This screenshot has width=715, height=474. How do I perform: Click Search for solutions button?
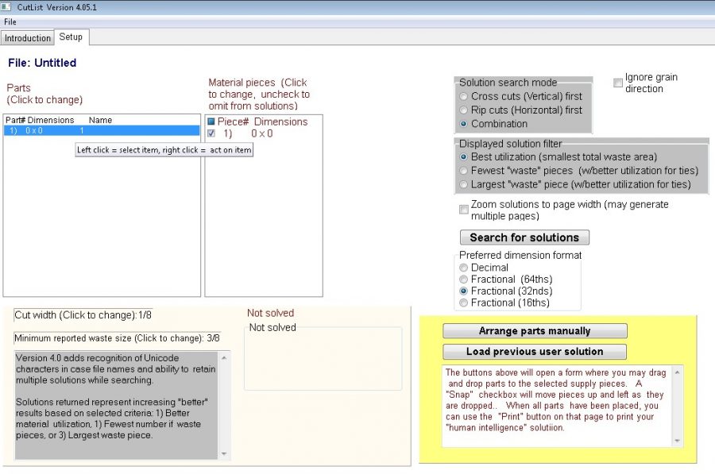(x=524, y=237)
